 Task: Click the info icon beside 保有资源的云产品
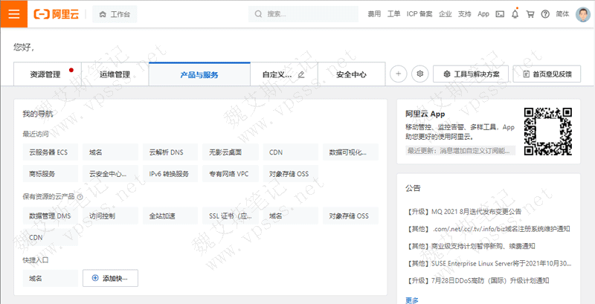pos(80,197)
